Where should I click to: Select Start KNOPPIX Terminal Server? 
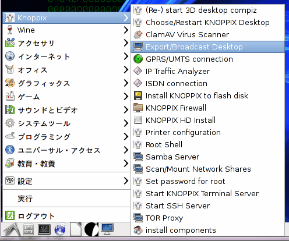(208, 193)
